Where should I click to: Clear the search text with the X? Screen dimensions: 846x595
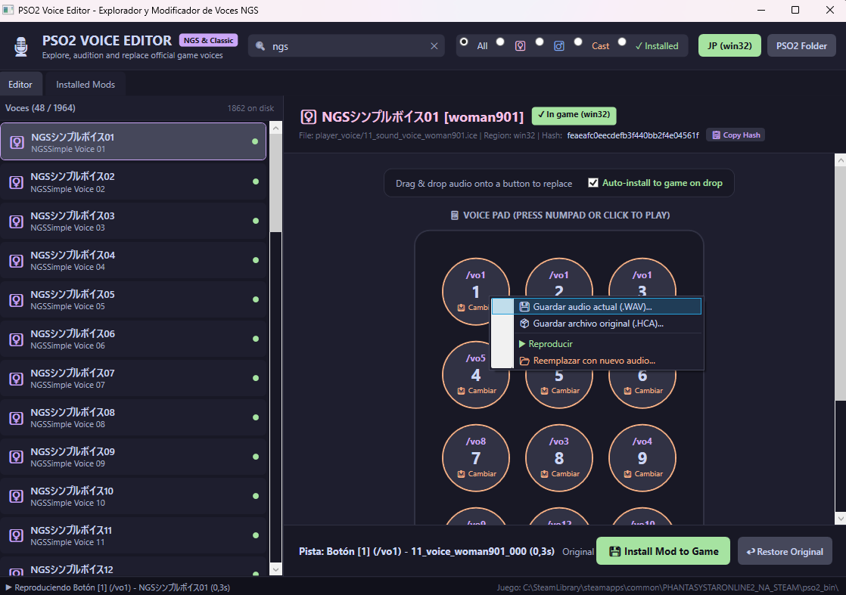click(434, 46)
